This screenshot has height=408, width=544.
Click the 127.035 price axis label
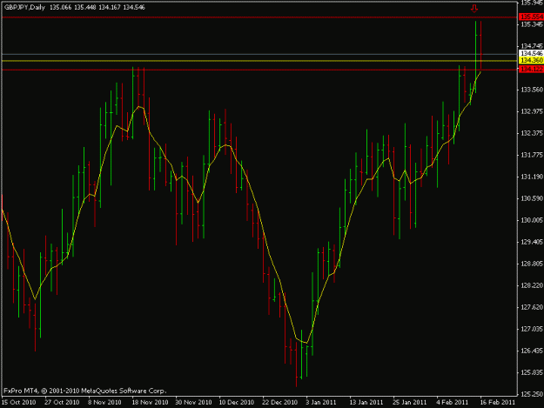(x=532, y=329)
